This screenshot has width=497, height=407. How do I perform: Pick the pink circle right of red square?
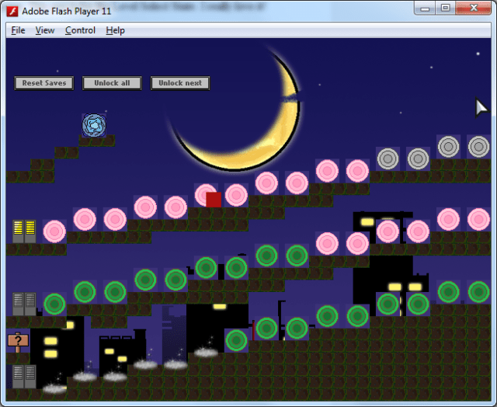click(236, 195)
